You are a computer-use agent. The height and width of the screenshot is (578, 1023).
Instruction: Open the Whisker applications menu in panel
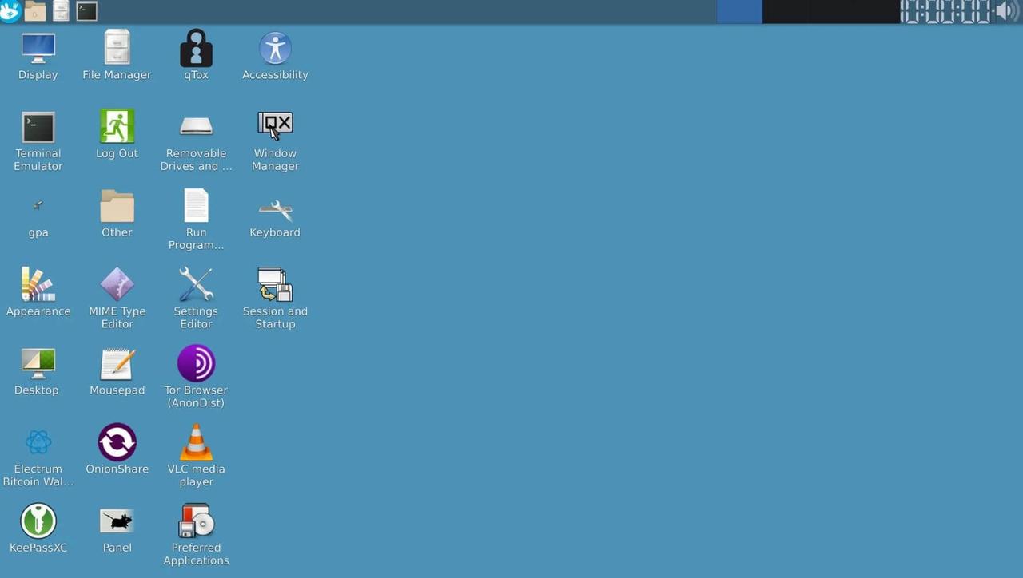coord(10,11)
